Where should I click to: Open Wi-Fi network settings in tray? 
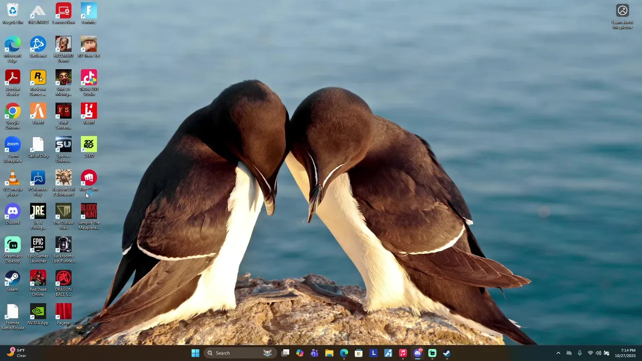(x=590, y=353)
